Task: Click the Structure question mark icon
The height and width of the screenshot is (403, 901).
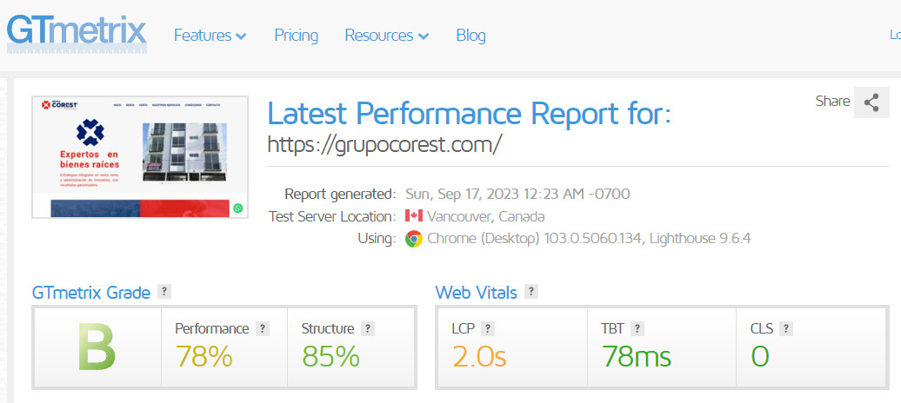Action: pyautogui.click(x=368, y=328)
